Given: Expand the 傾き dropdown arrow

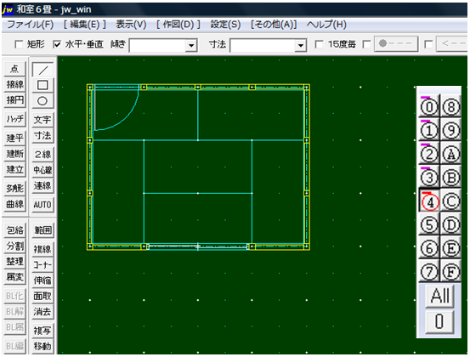Looking at the screenshot, I should click(191, 46).
